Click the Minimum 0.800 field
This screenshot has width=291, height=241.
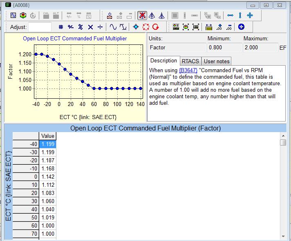[225, 48]
